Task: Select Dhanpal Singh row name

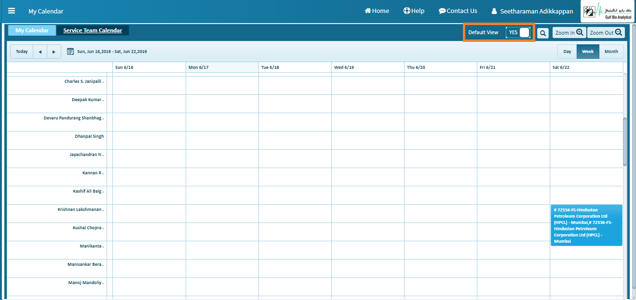Action: tap(89, 136)
